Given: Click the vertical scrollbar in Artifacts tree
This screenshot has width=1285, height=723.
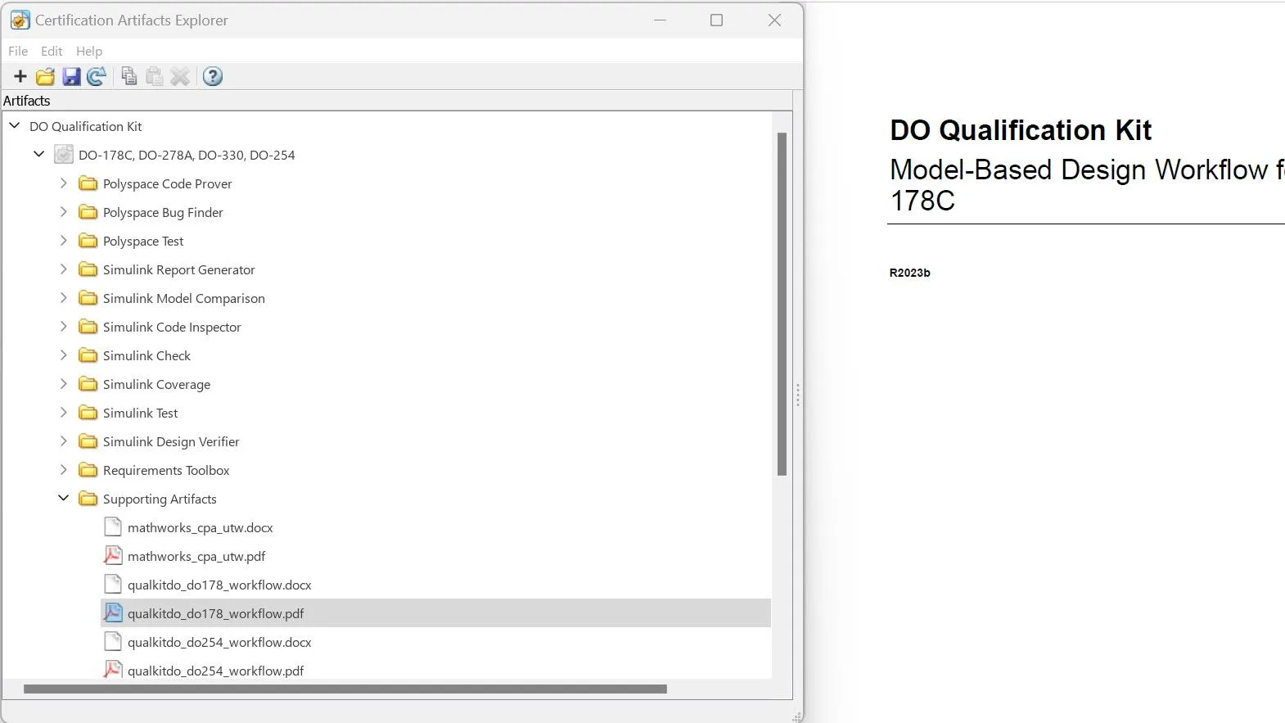Looking at the screenshot, I should pos(782,304).
